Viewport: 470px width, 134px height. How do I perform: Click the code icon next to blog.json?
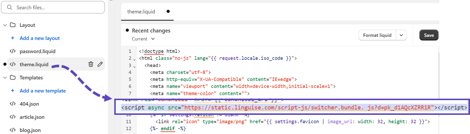13,130
